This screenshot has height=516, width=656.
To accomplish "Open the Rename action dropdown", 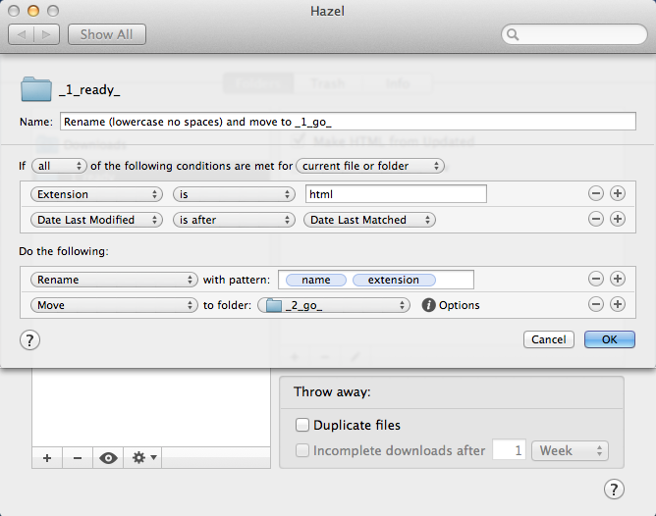I will tap(114, 280).
